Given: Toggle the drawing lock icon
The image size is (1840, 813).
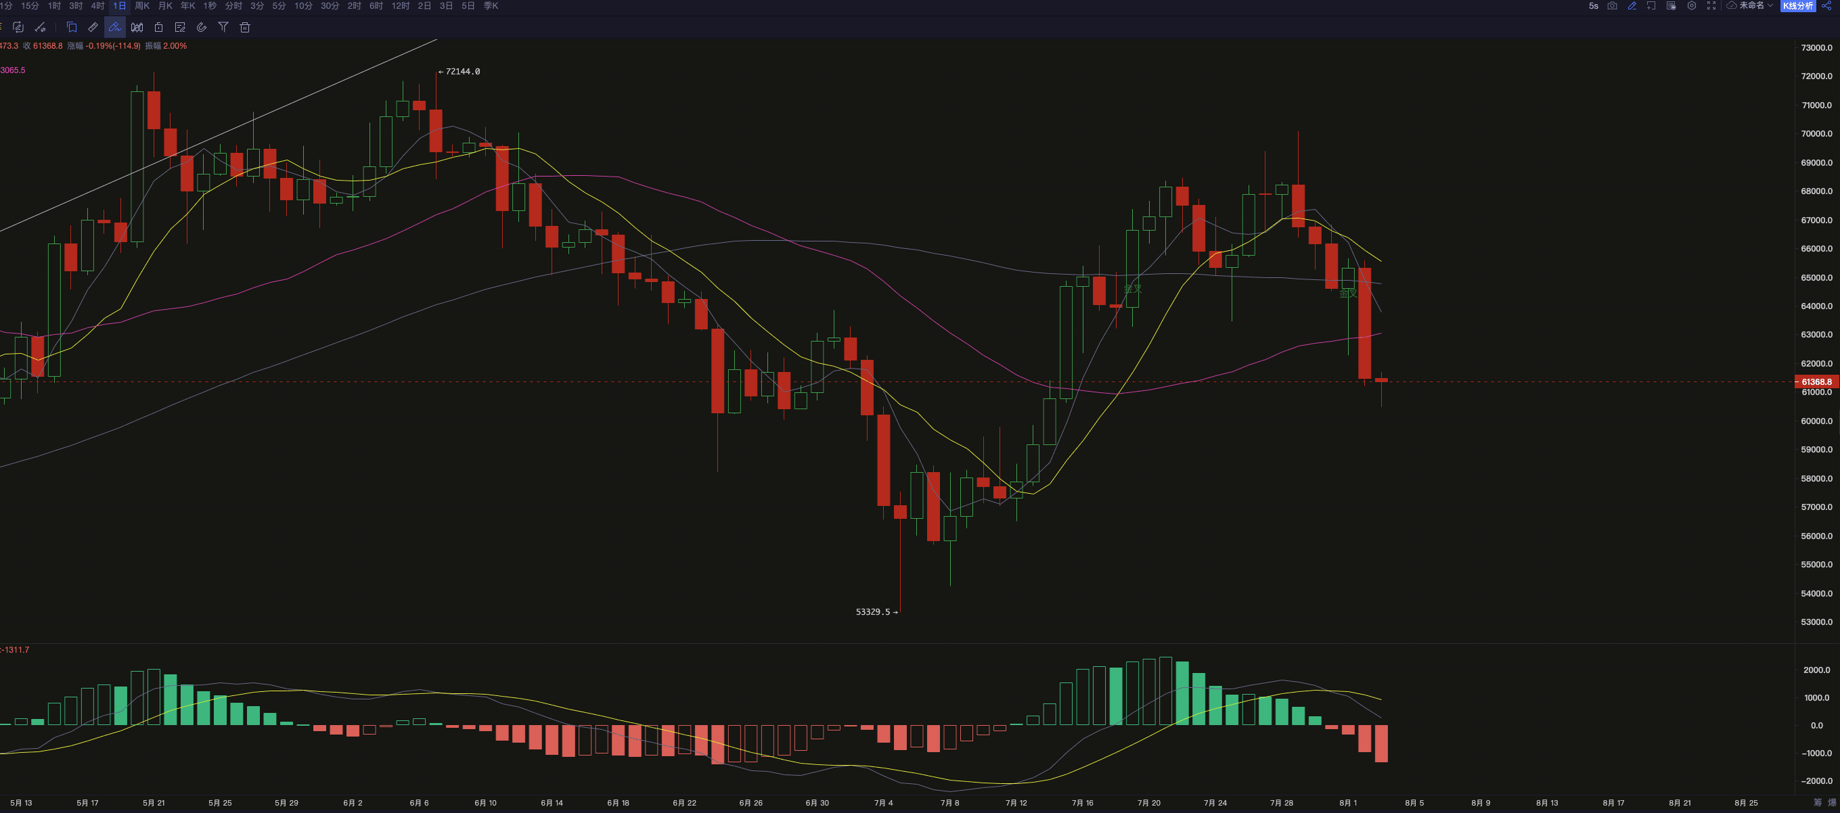Looking at the screenshot, I should 158,27.
